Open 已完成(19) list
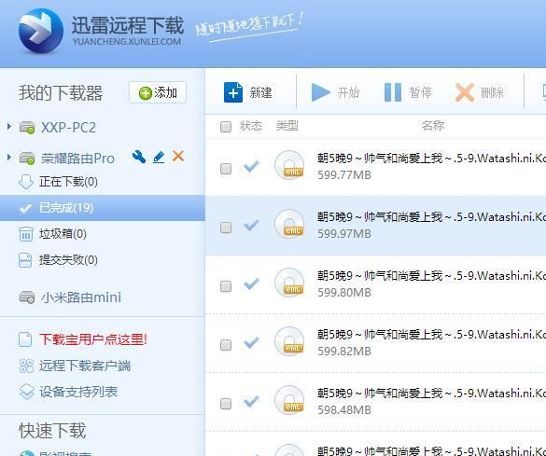Screen dimensions: 546x456 coord(103,208)
